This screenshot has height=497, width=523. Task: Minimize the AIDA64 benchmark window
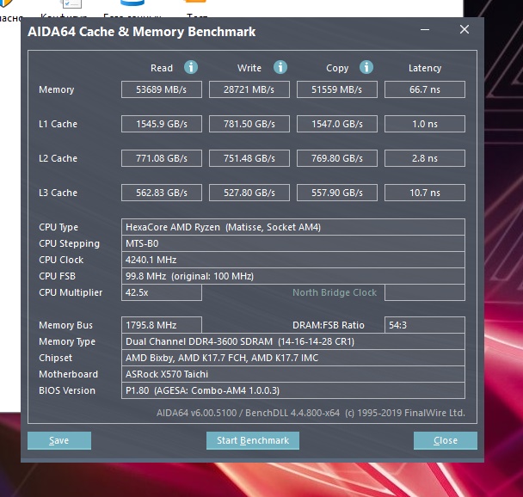[425, 30]
